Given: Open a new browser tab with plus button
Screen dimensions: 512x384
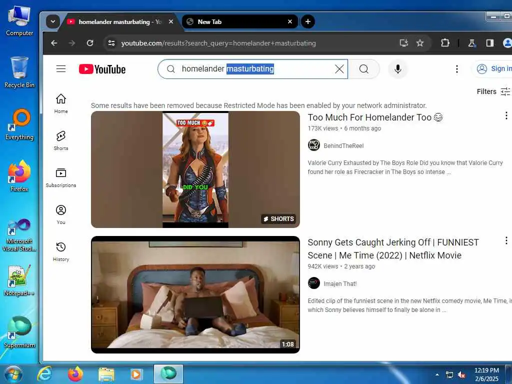Looking at the screenshot, I should point(307,22).
